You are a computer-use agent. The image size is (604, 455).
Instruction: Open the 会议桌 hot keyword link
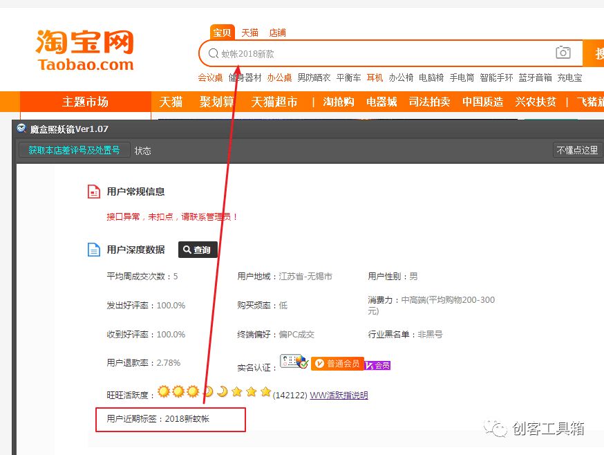coord(210,77)
